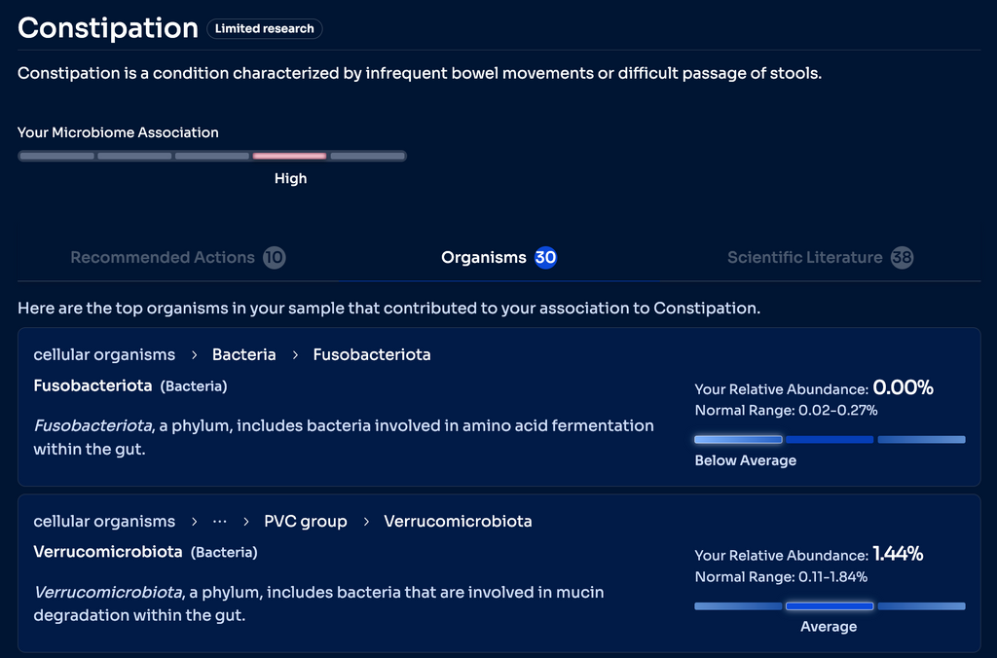Click the Organisms count badge 30
The width and height of the screenshot is (997, 658).
(545, 258)
